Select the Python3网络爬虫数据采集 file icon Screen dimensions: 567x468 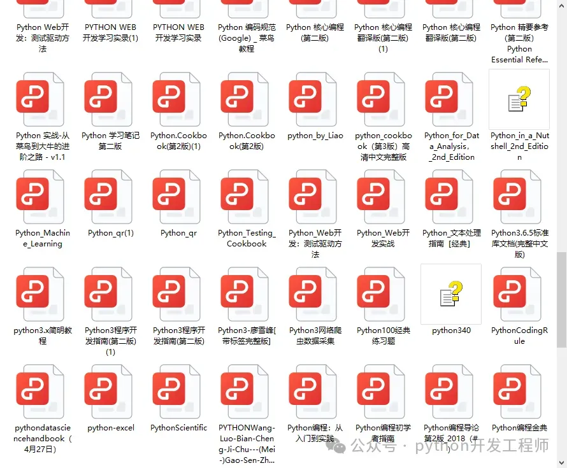[x=313, y=294]
